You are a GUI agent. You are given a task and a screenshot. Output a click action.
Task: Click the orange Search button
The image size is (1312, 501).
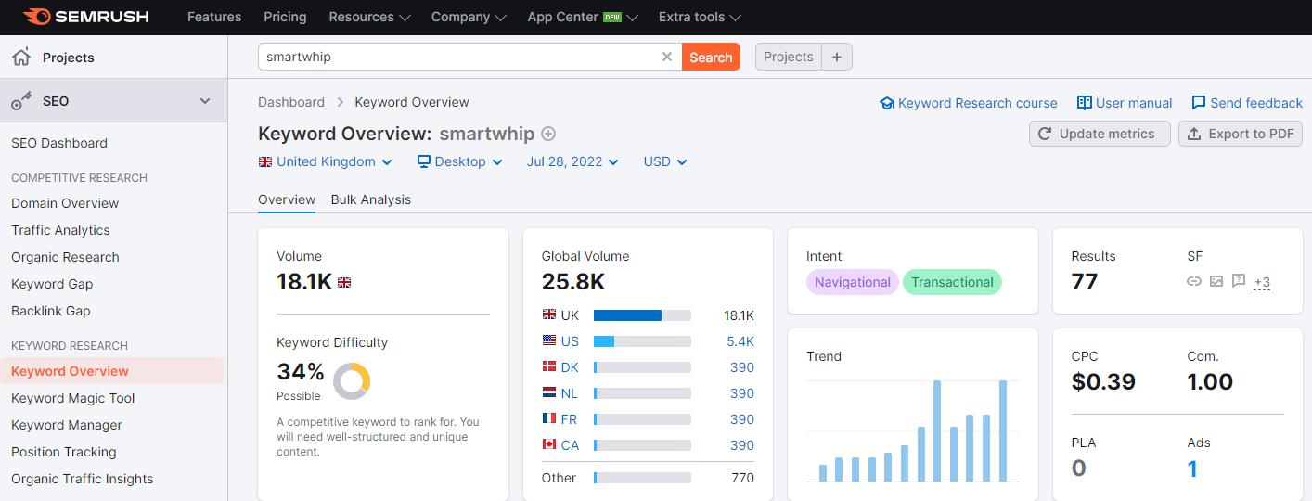coord(711,57)
